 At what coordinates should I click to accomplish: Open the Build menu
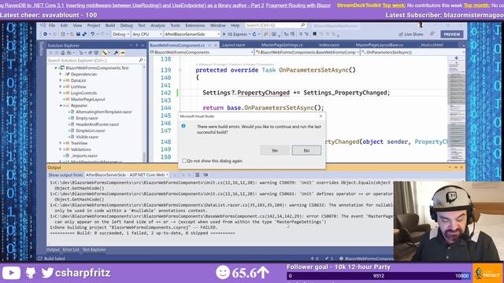tap(110, 25)
